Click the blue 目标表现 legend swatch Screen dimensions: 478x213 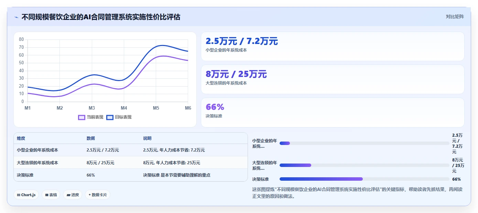[x=110, y=117]
